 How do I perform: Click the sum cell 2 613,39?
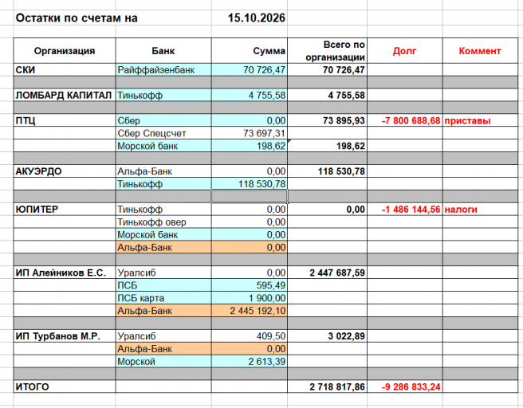point(250,361)
